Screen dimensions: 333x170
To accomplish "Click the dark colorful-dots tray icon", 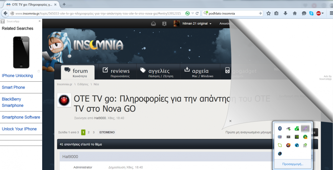I will click(280, 154).
